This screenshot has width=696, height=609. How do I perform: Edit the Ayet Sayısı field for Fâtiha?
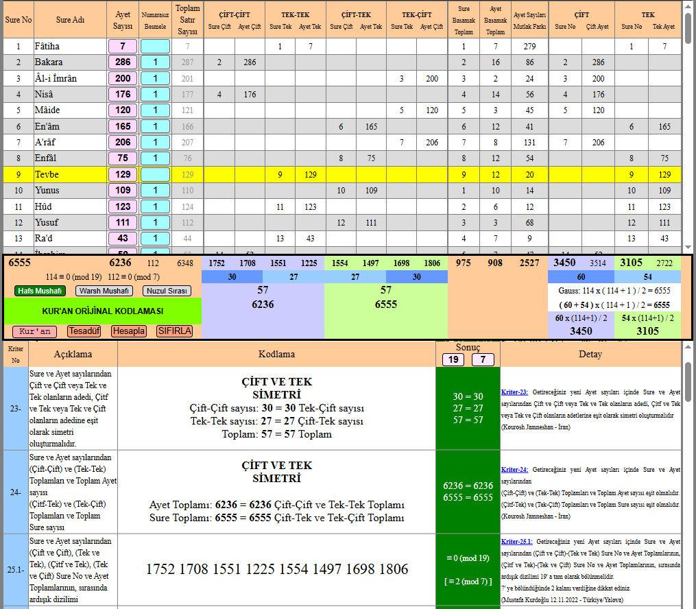pyautogui.click(x=123, y=46)
